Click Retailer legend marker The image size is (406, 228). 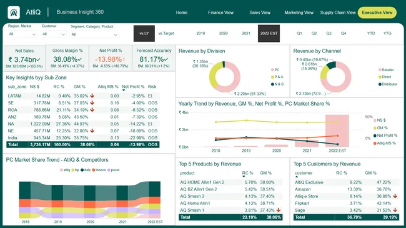(x=380, y=70)
